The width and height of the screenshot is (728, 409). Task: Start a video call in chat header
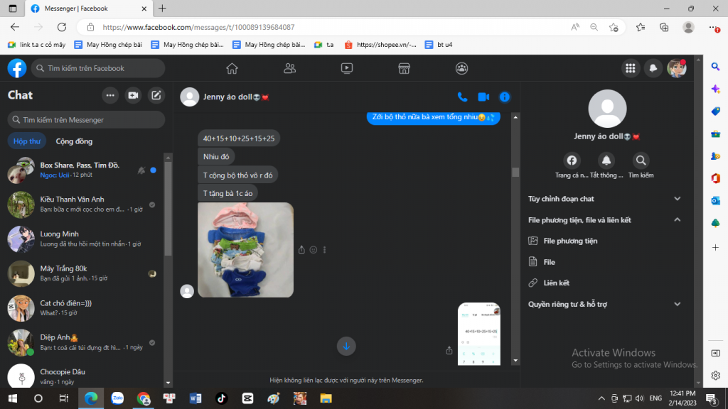483,97
